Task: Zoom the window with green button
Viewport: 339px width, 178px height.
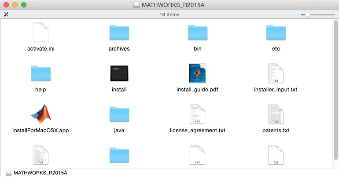Action: [24, 5]
